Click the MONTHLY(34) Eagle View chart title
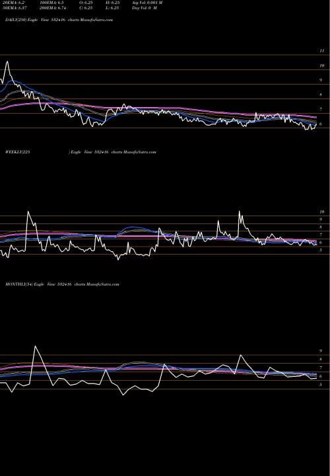 point(62,284)
